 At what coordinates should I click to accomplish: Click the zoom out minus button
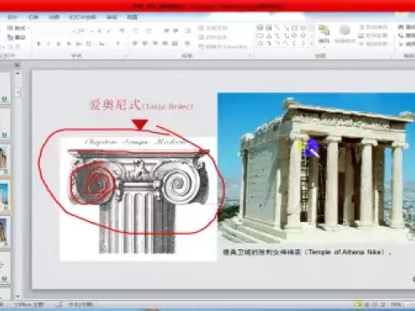point(408,304)
